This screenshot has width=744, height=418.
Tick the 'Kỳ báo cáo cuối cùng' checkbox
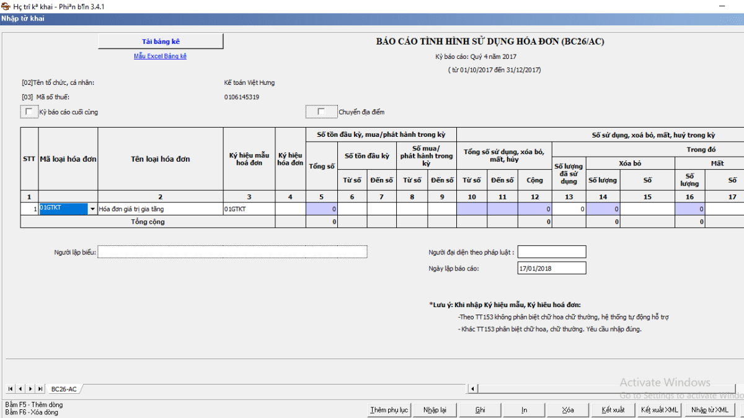point(29,112)
